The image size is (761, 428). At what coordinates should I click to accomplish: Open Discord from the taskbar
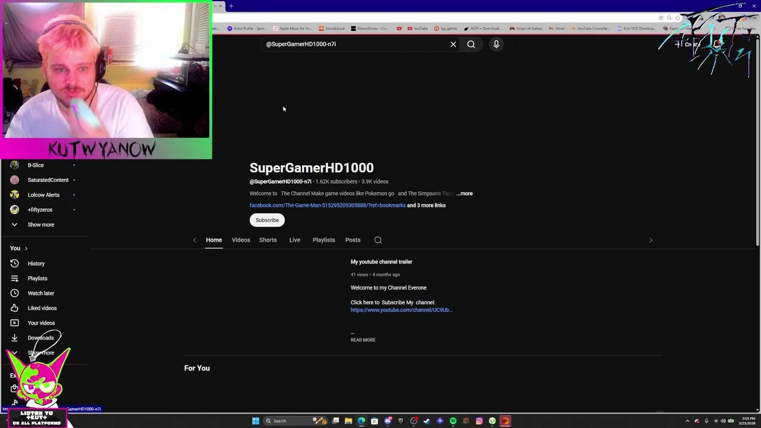coord(388,421)
